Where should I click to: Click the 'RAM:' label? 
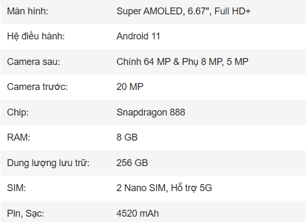19,137
